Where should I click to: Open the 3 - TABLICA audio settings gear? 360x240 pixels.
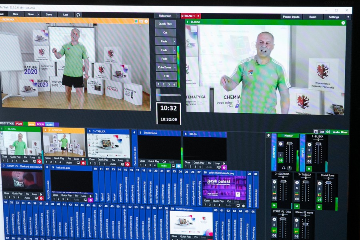pyautogui.click(x=297, y=182)
